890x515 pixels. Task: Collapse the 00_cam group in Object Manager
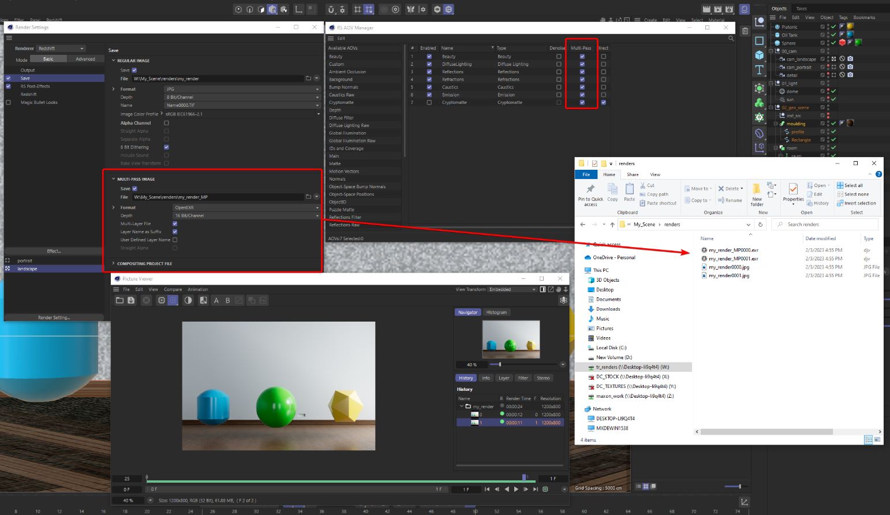pos(771,51)
